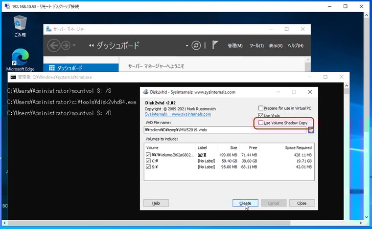The width and height of the screenshot is (372, 229).
Task: Click the cmd window vertical scrollbar
Action: 347,91
